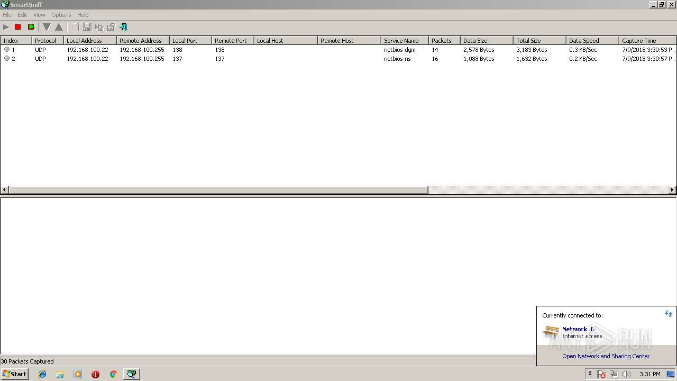The image size is (677, 381).
Task: Sort by the Service Name column header
Action: click(405, 41)
